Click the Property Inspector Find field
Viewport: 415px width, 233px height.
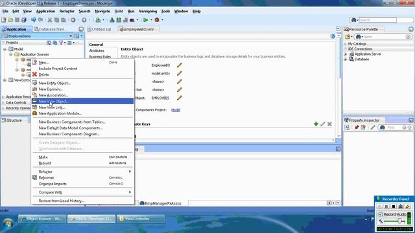pyautogui.click(x=394, y=128)
